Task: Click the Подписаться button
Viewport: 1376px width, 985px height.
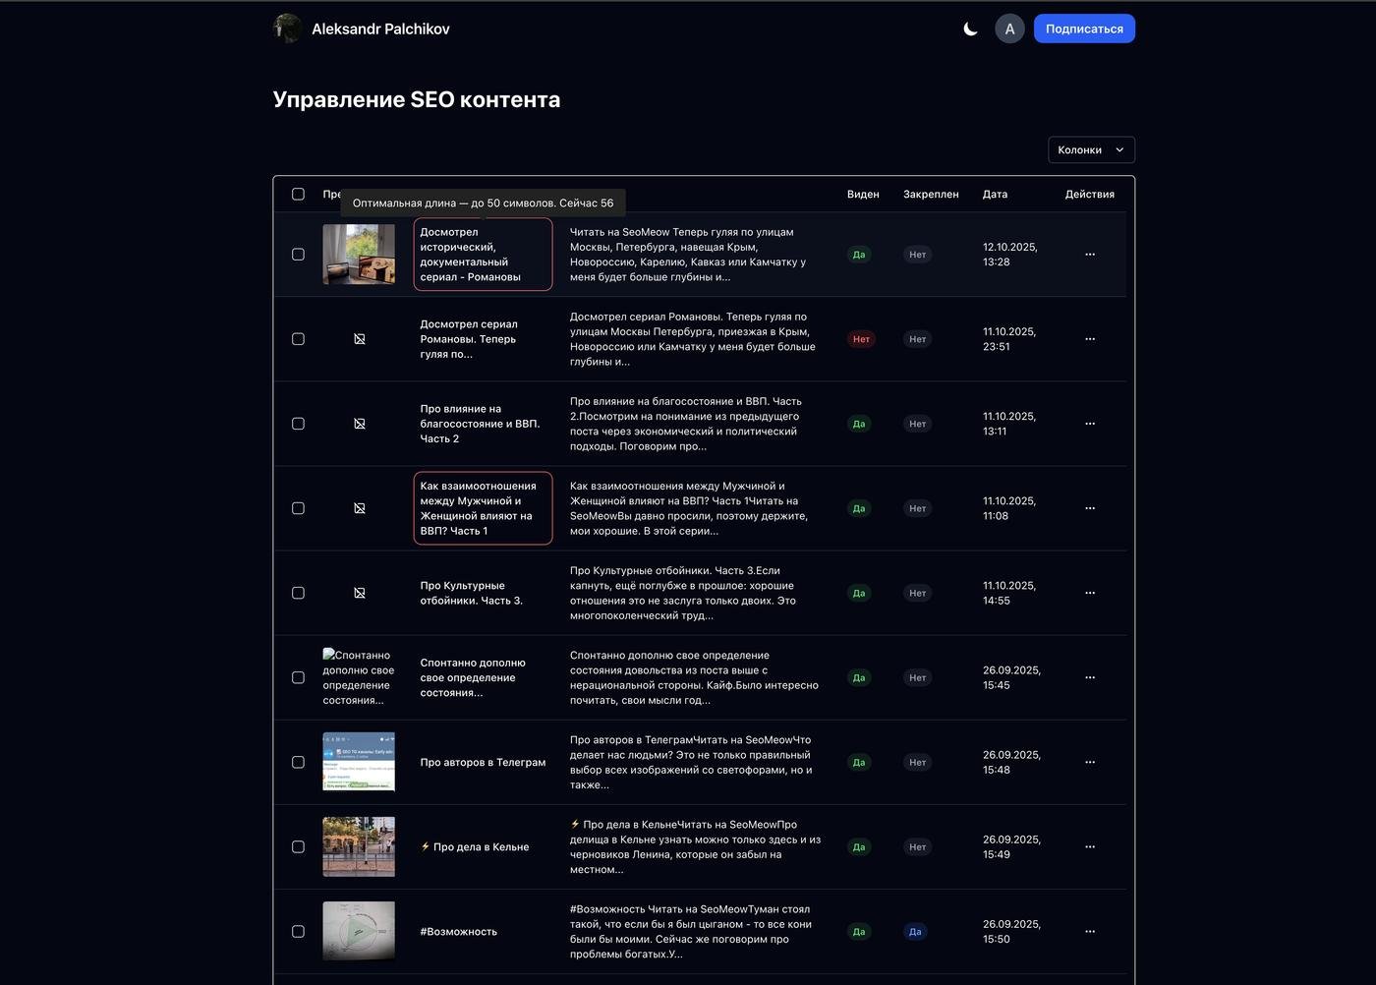Action: pyautogui.click(x=1084, y=29)
